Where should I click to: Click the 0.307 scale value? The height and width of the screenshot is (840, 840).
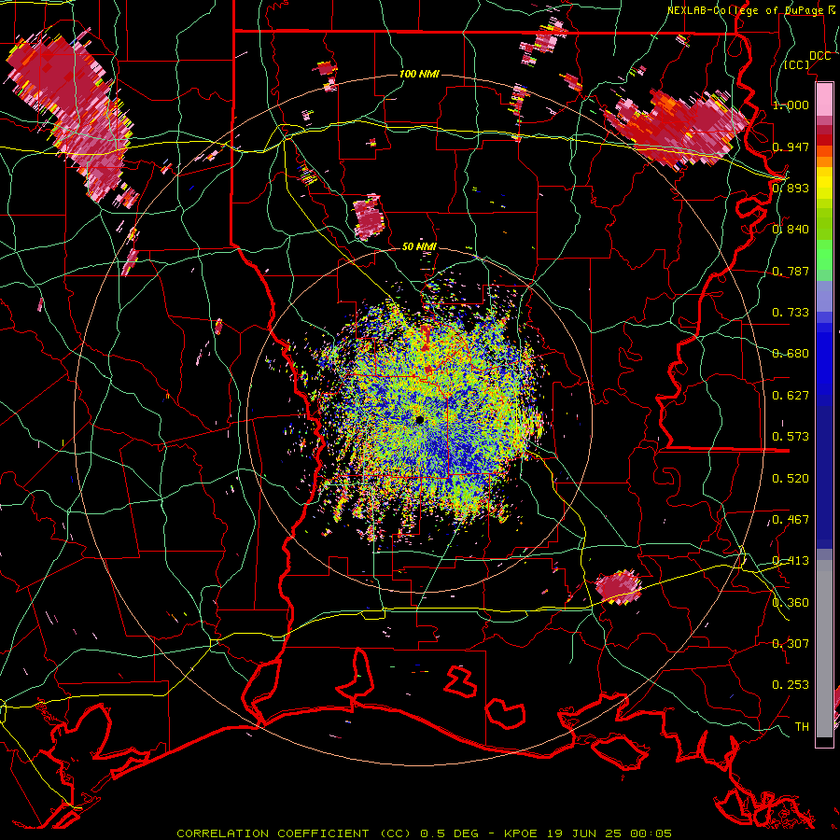tap(791, 644)
